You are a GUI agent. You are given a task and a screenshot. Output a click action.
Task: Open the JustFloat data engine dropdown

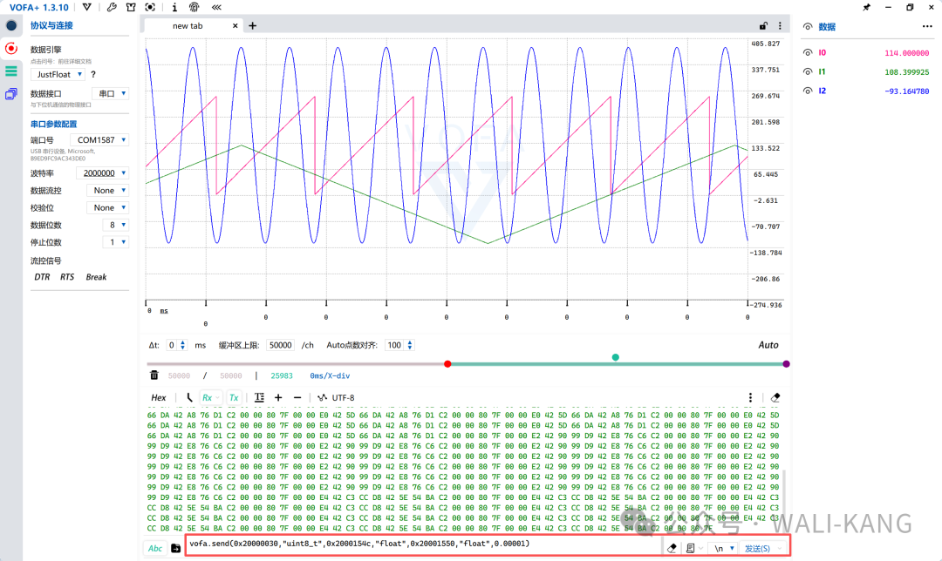[x=58, y=74]
